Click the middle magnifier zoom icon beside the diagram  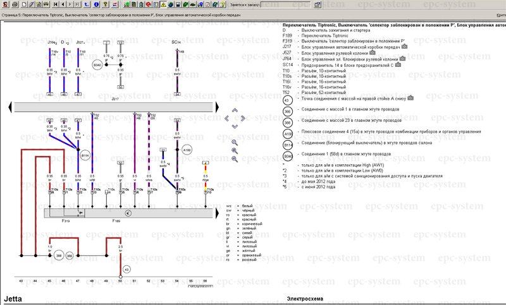tap(235, 151)
